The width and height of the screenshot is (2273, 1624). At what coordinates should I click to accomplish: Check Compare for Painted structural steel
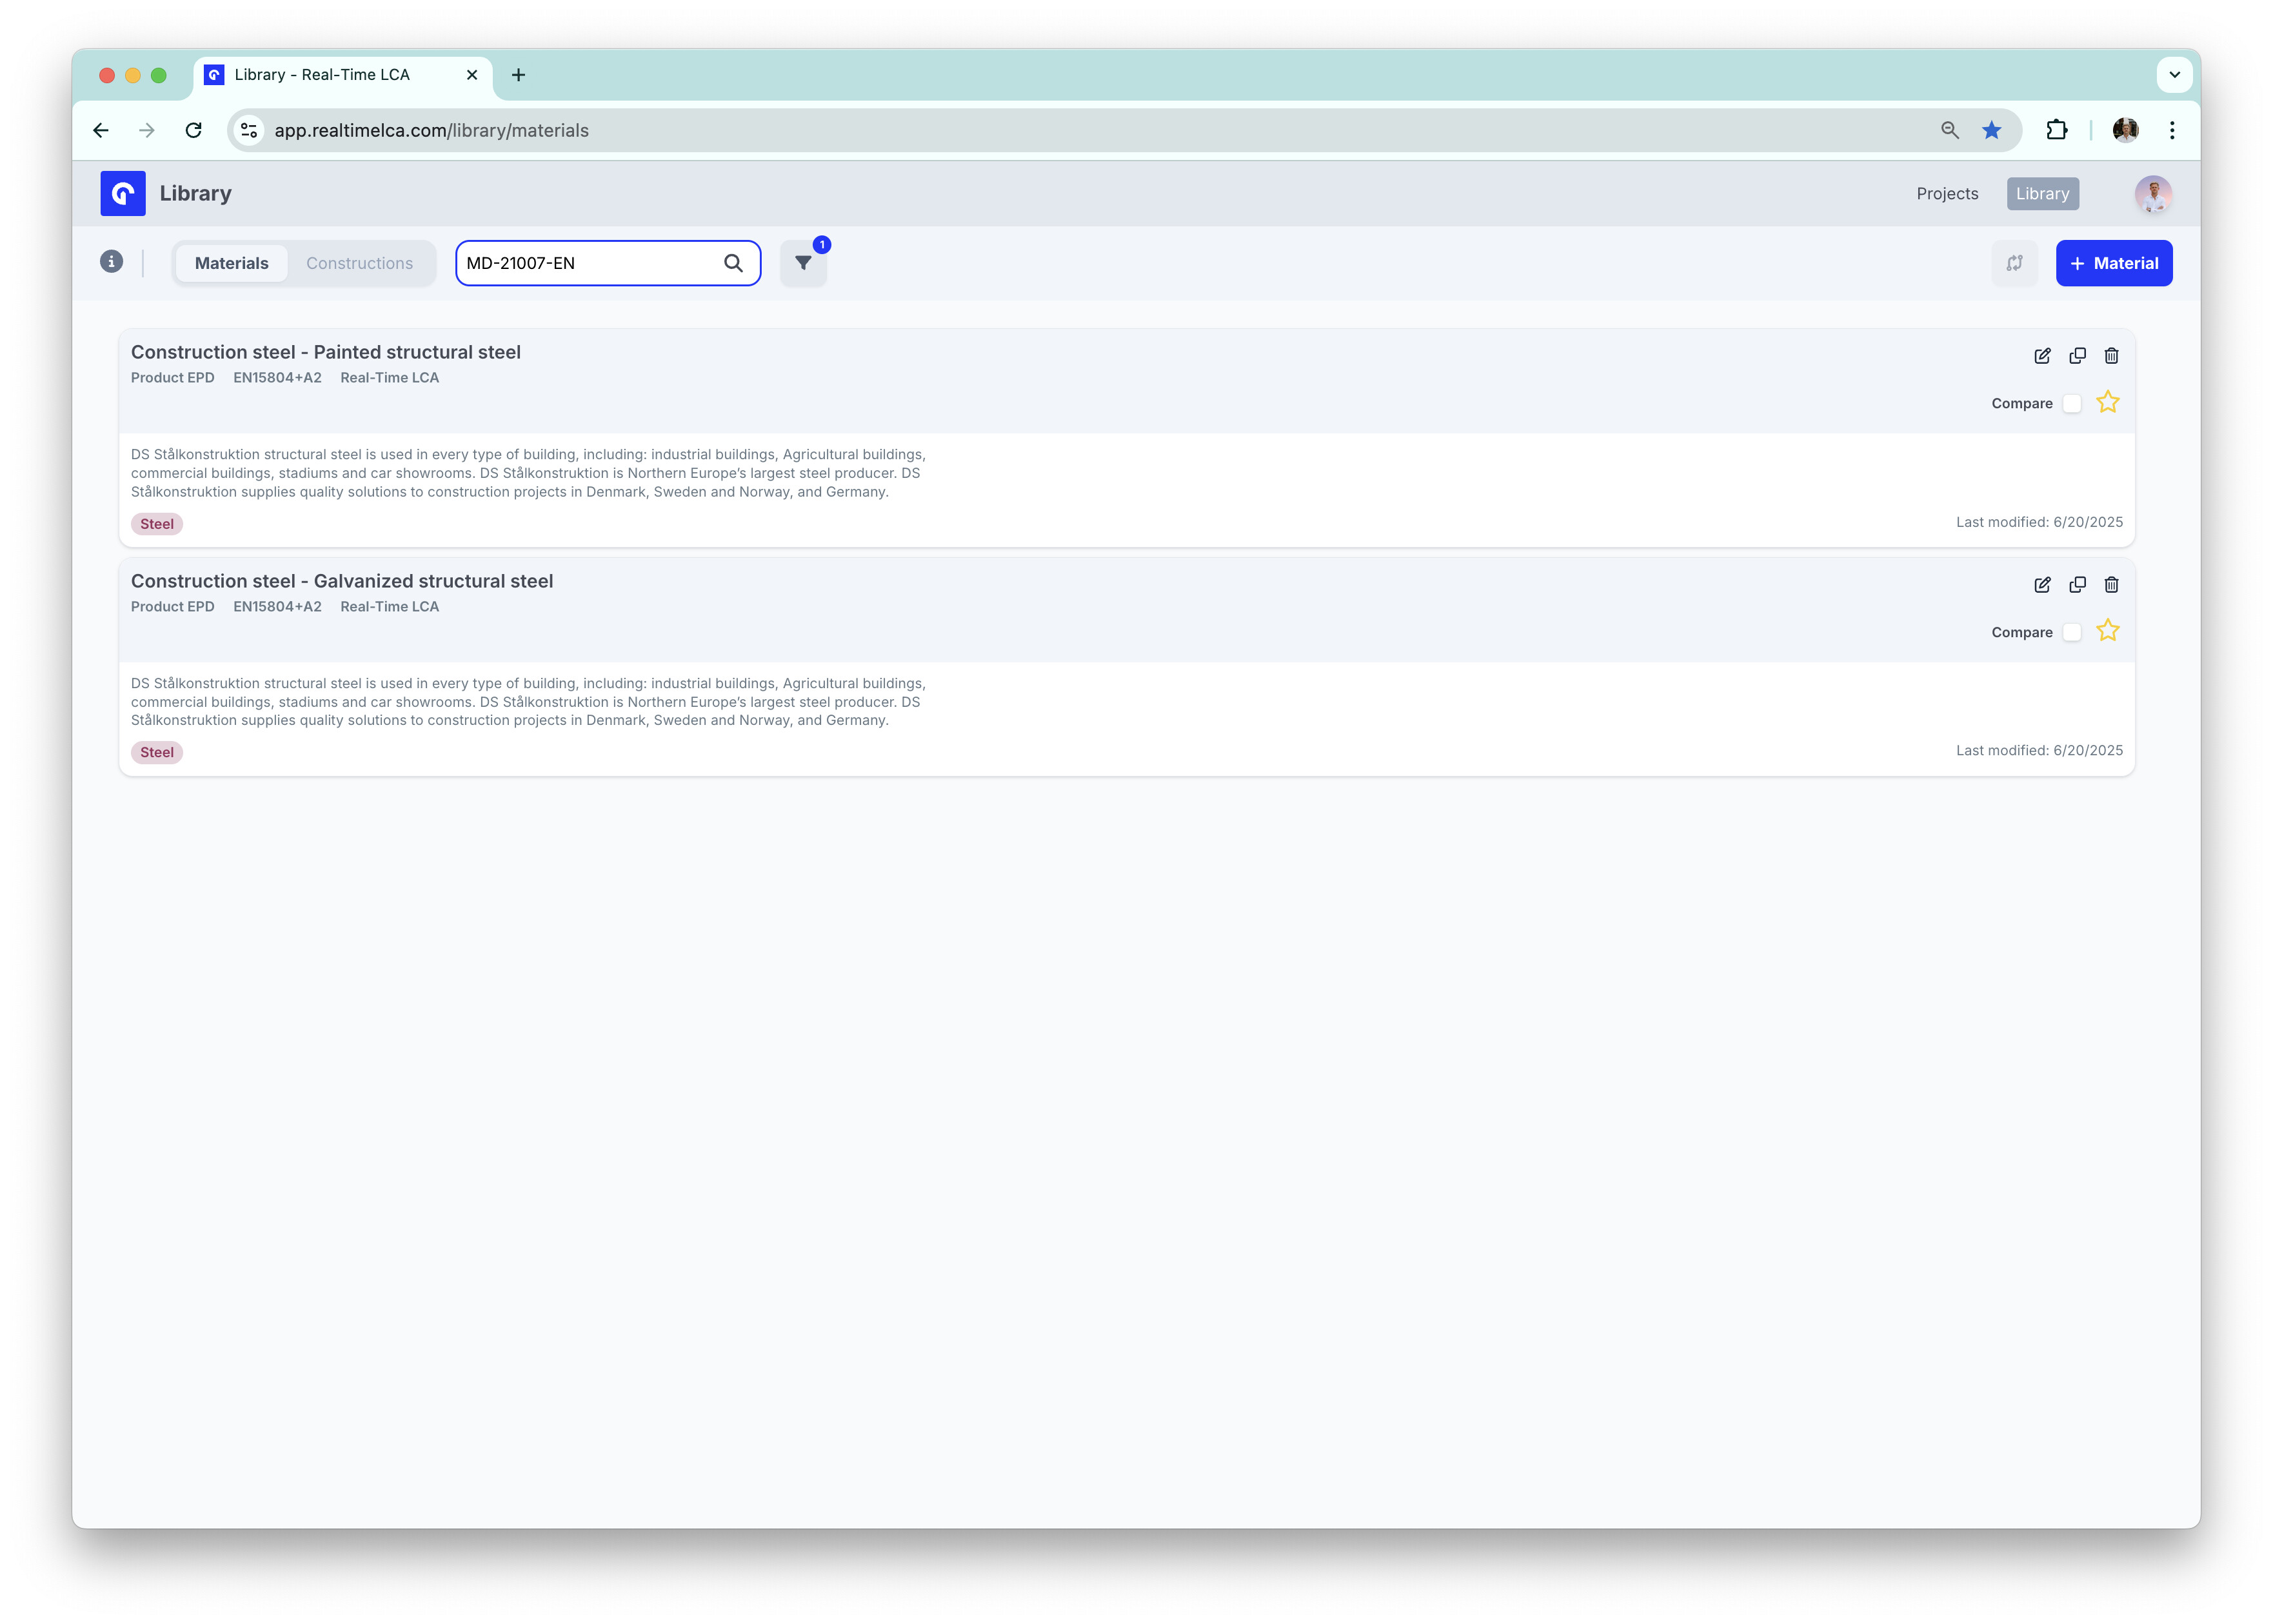pos(2072,403)
